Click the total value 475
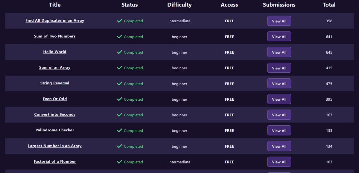 (329, 84)
